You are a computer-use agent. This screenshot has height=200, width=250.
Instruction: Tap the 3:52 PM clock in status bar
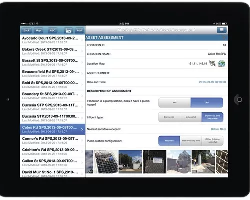point(124,24)
